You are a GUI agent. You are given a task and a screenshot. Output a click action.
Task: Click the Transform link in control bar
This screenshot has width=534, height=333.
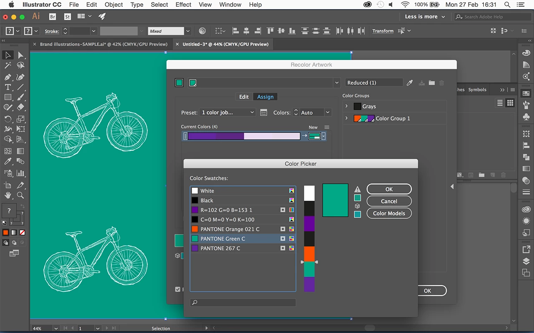click(x=383, y=31)
